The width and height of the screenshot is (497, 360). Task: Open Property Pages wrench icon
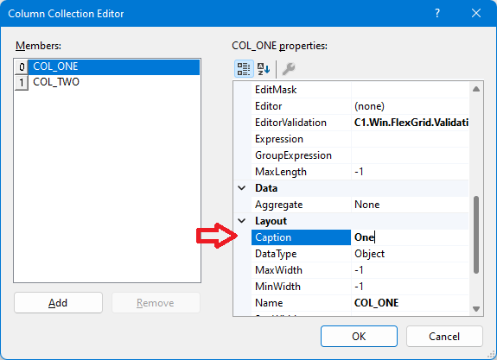(x=289, y=69)
